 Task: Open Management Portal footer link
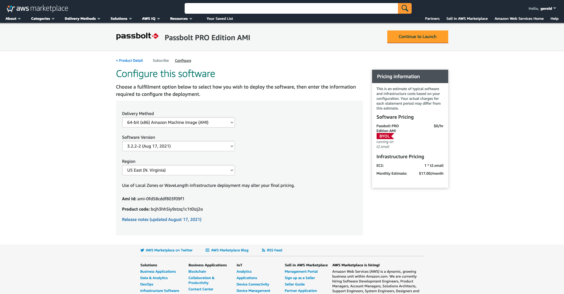[x=301, y=271]
